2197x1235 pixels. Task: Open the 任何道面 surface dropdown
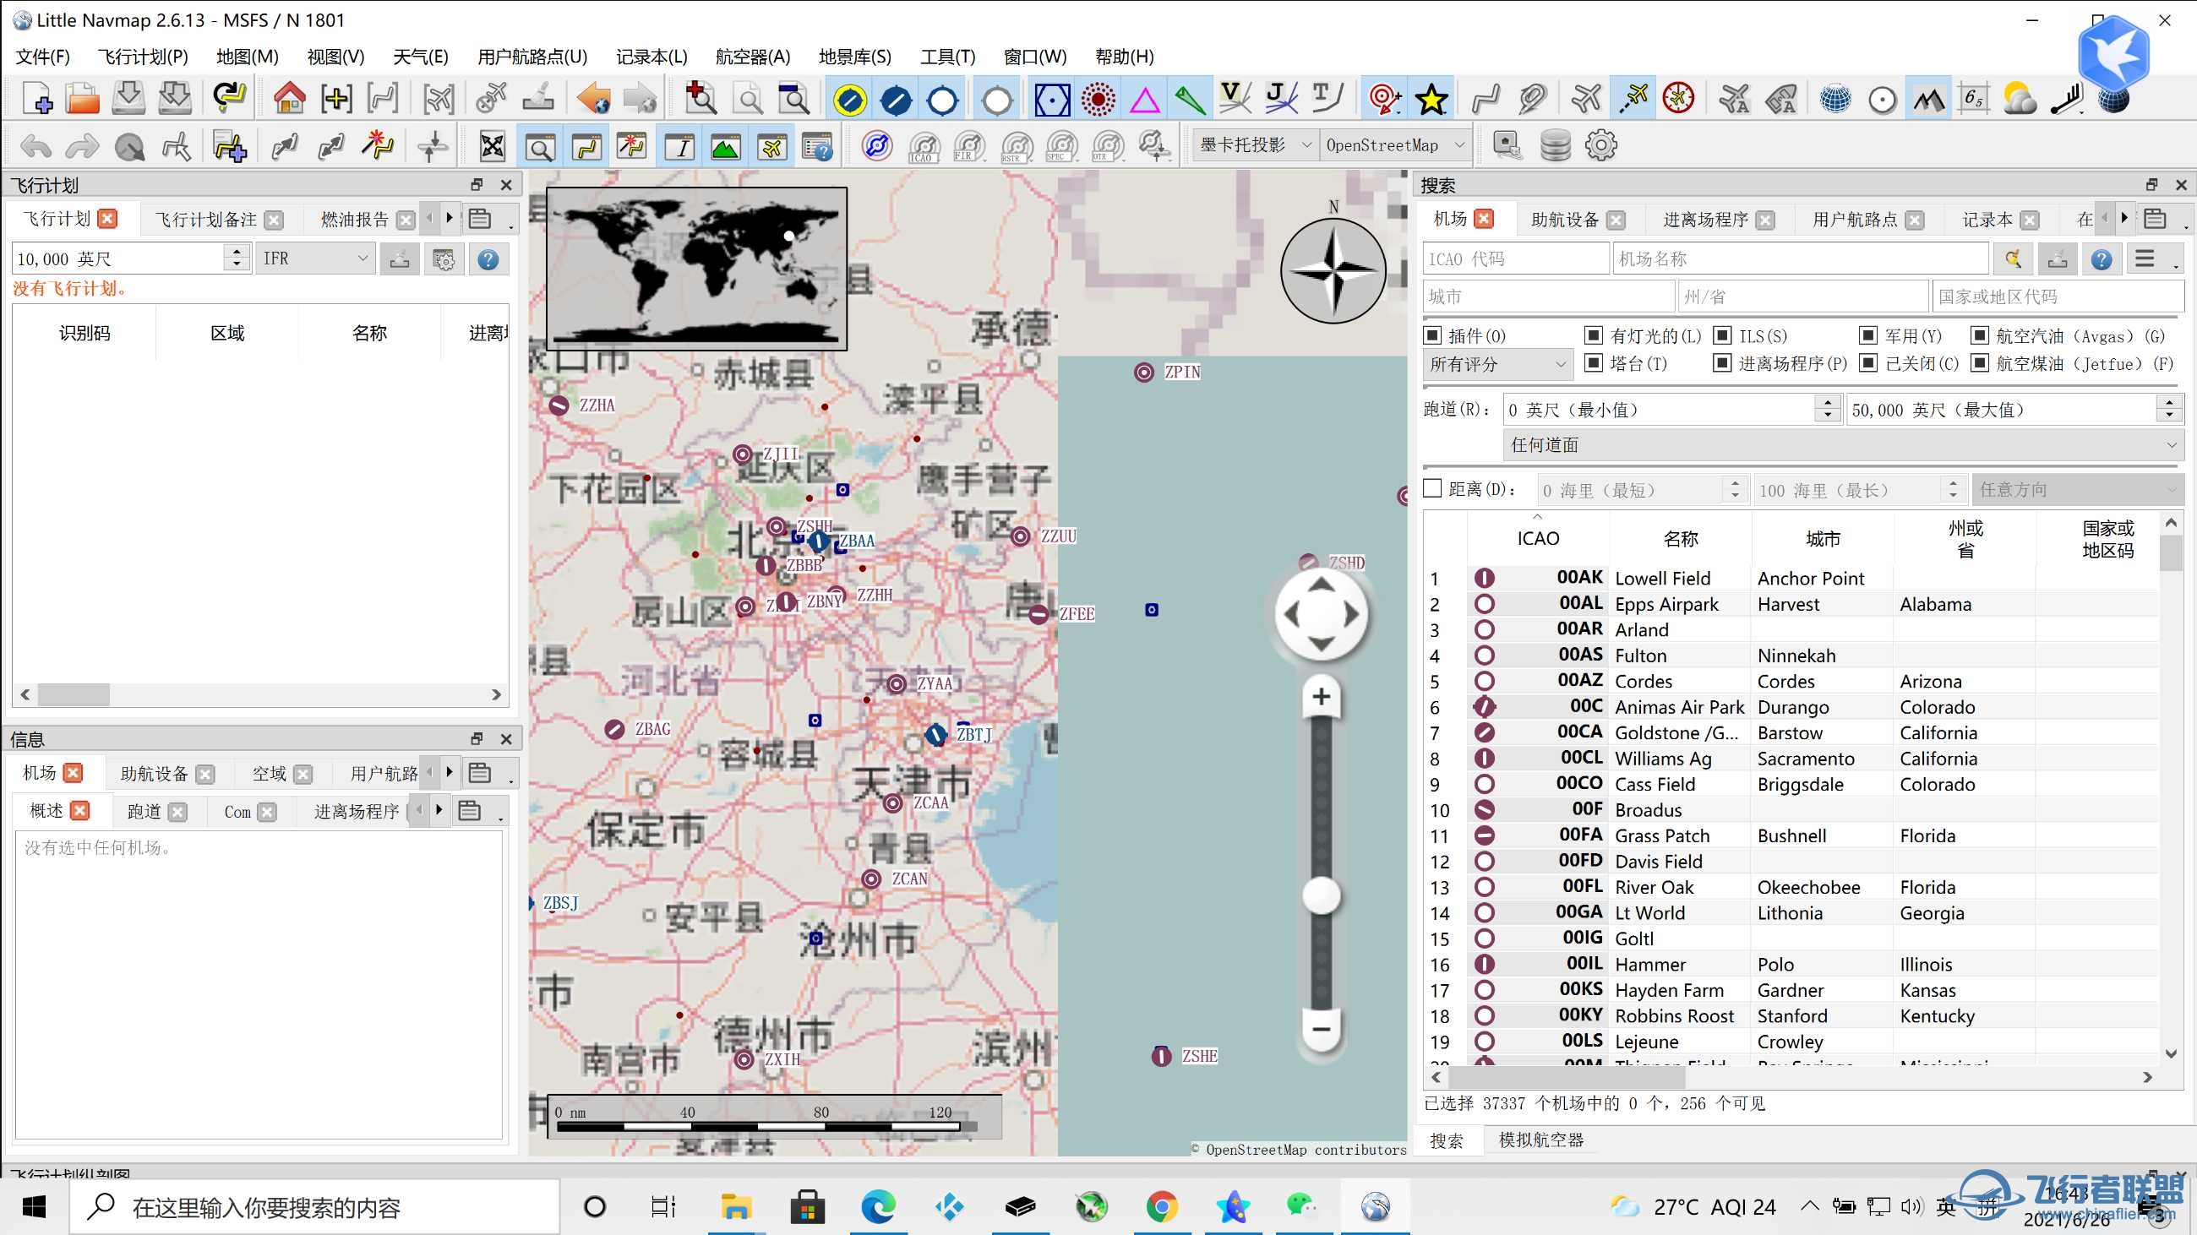(x=1842, y=445)
